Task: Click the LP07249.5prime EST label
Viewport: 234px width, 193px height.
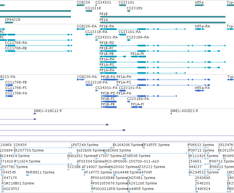Action: tap(85, 145)
